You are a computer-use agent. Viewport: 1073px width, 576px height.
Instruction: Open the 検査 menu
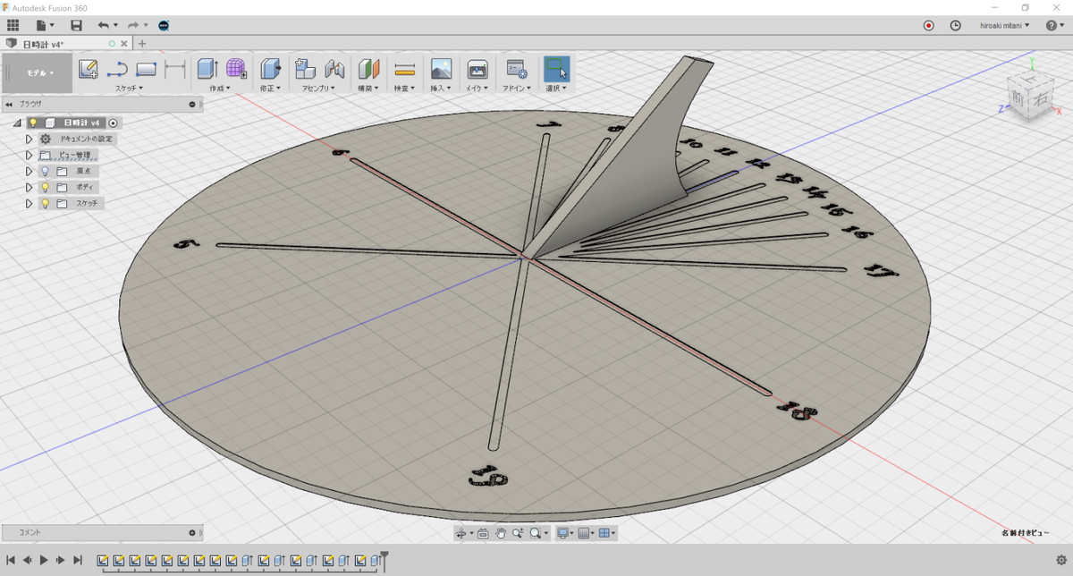405,89
